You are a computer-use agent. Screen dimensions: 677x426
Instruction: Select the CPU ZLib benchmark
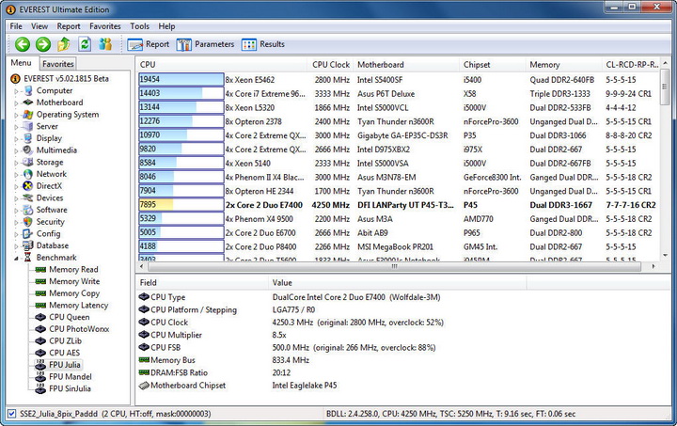coord(65,341)
